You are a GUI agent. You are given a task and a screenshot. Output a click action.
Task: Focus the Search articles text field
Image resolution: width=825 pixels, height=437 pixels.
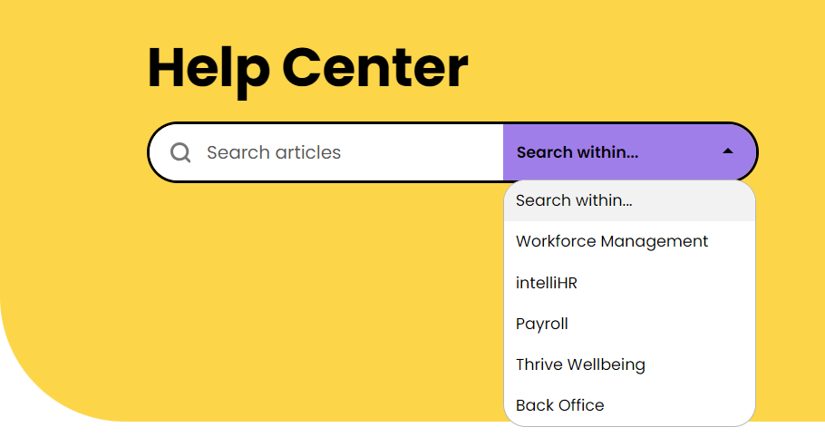pyautogui.click(x=326, y=152)
